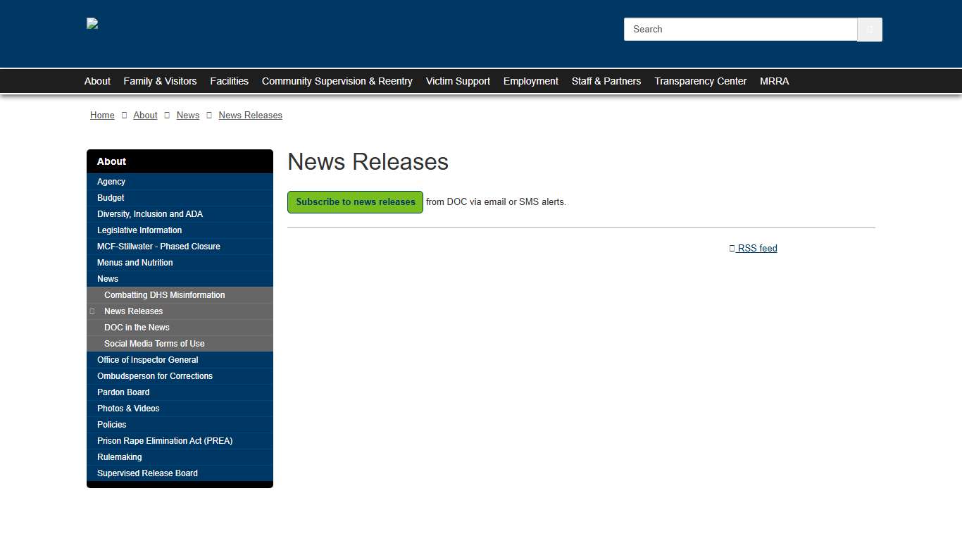
Task: Open the RSS feed link
Action: pos(757,247)
